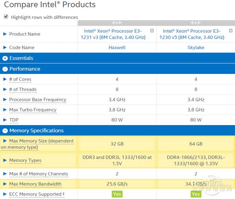
Task: Click arrow beside ECC Memory Supported
Action: coord(5,194)
